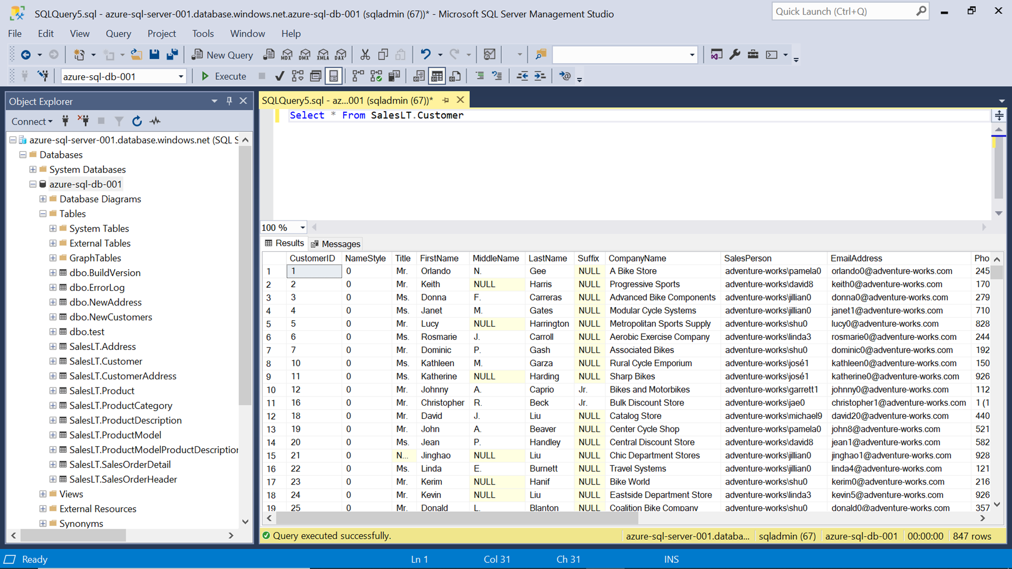Expand the SalesLT.Customer table node
1012x569 pixels.
[53, 361]
